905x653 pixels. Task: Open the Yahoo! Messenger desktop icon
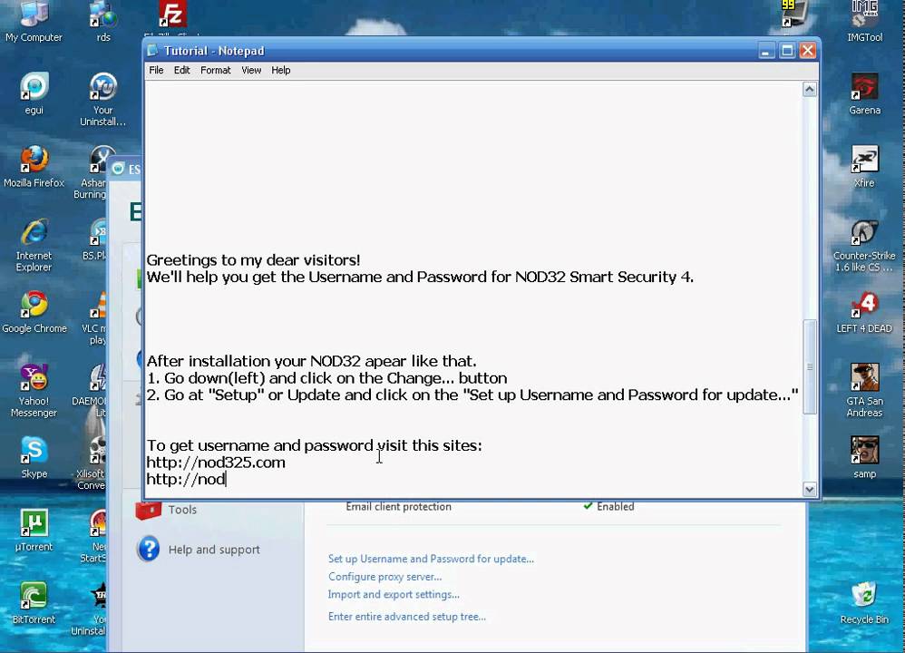point(34,390)
